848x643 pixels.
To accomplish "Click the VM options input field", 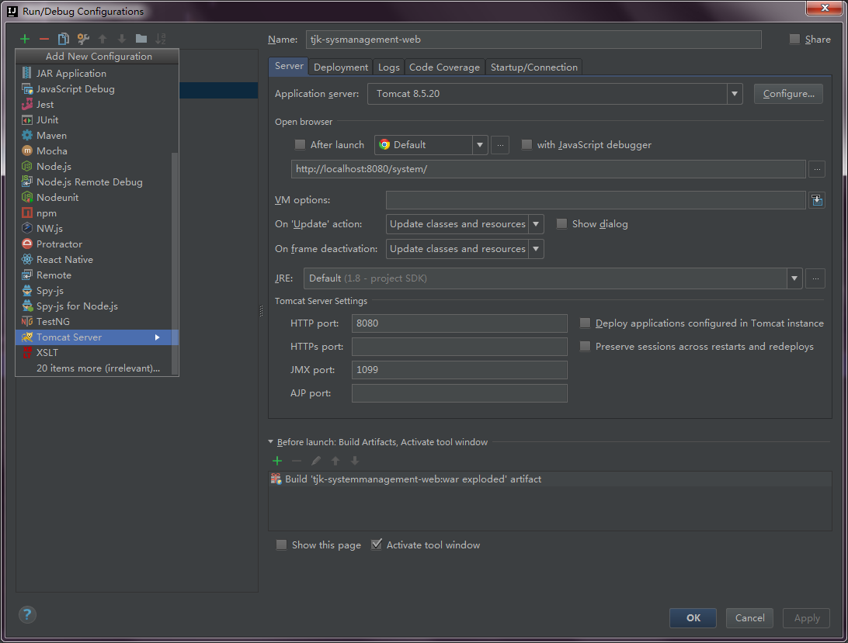I will point(596,200).
